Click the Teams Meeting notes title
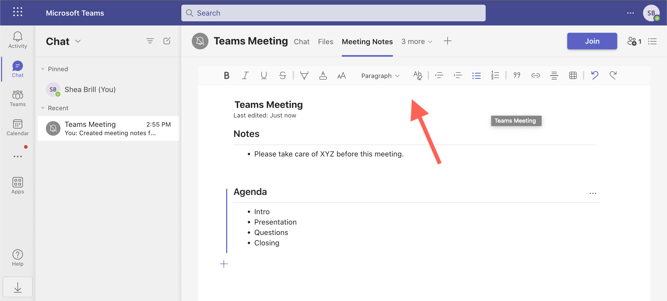 pos(269,104)
